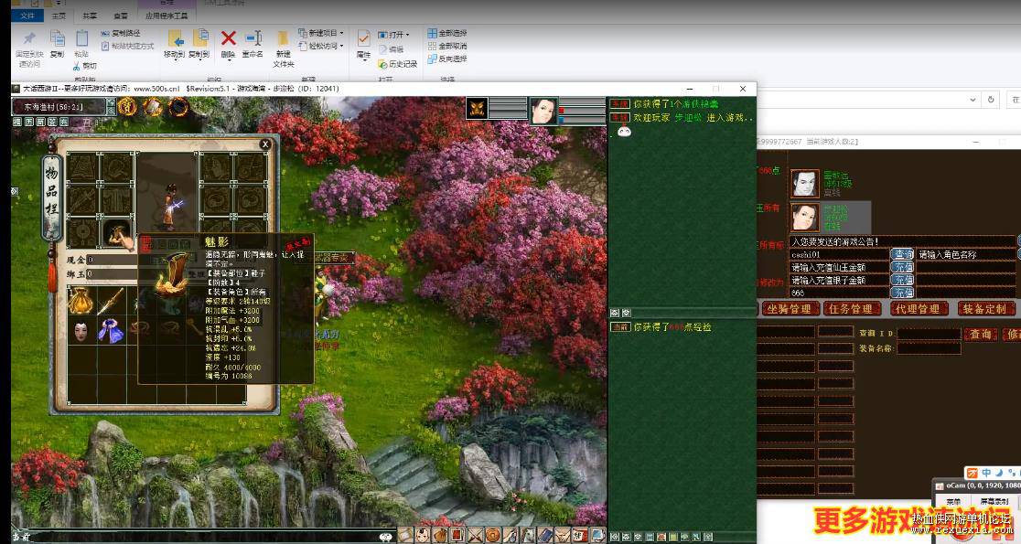Click the blue robe item in inventory
Image resolution: width=1021 pixels, height=544 pixels.
[x=112, y=331]
